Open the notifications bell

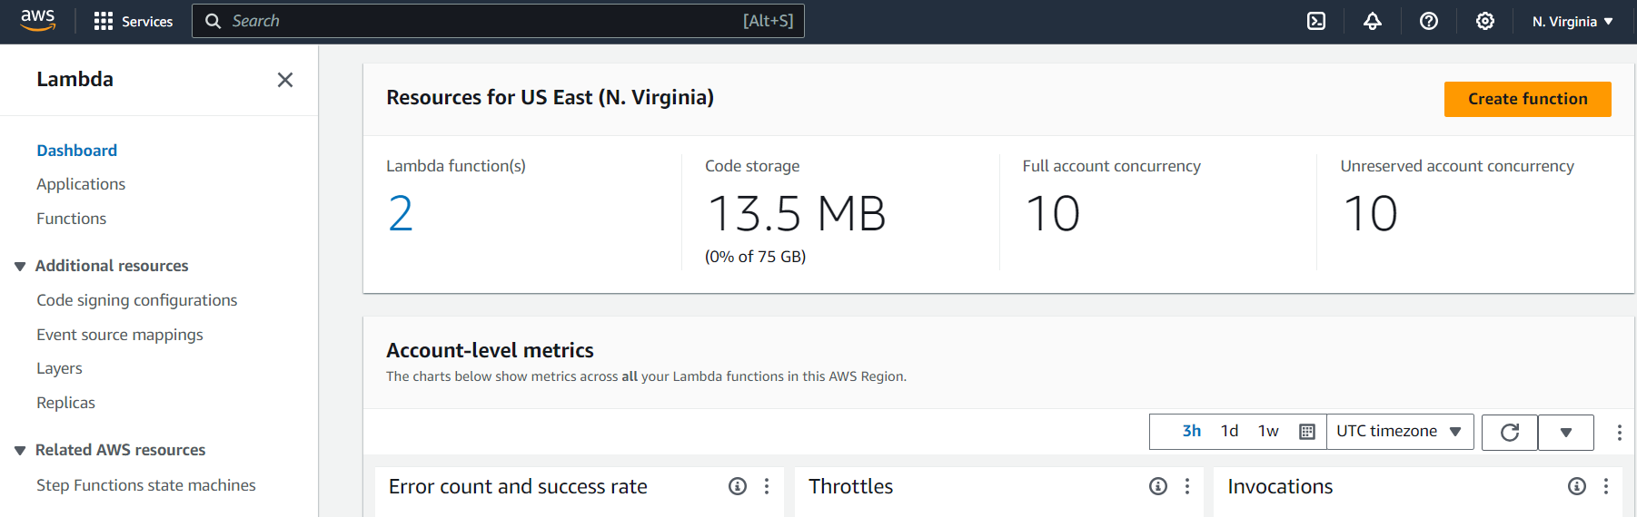[x=1373, y=21]
